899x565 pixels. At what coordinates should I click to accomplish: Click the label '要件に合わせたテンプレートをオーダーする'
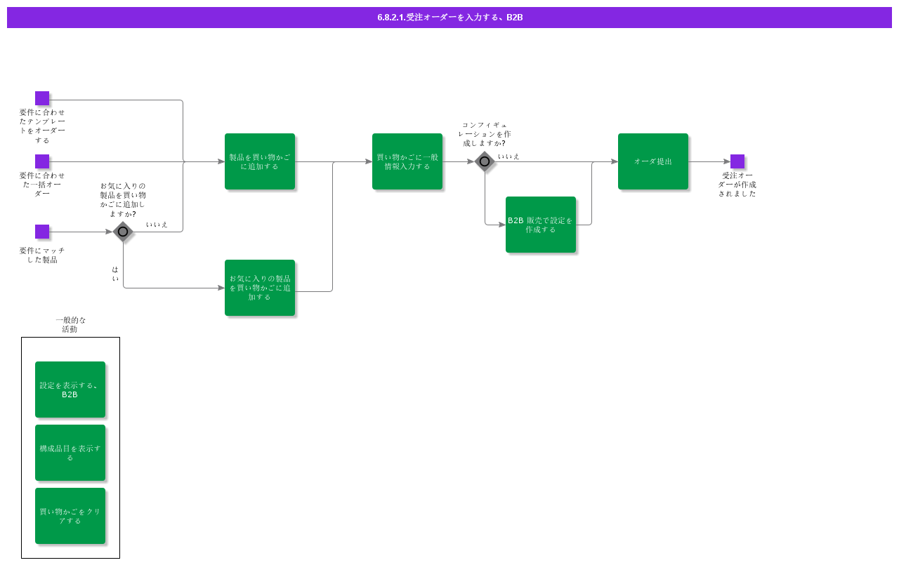(42, 126)
